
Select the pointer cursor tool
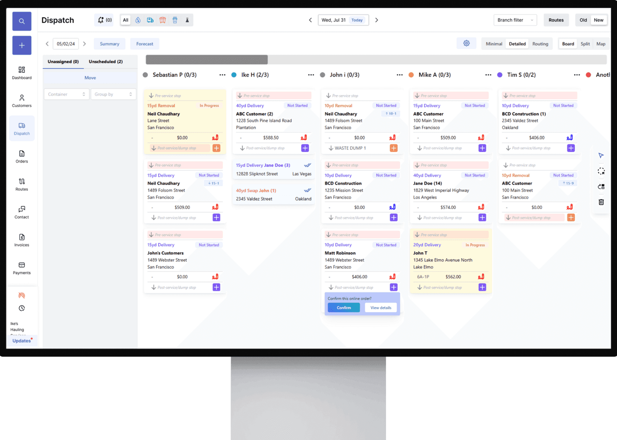[x=601, y=156]
